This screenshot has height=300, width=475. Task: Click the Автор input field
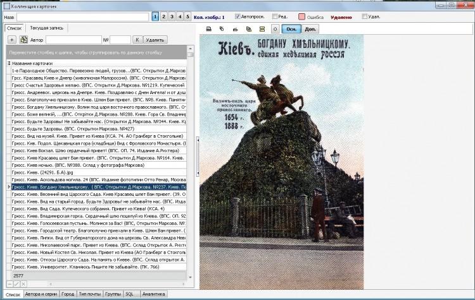pyautogui.click(x=73, y=40)
